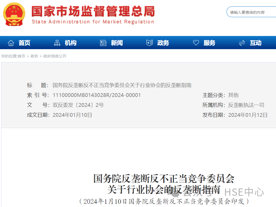Click the home house icon in navigation
The image size is (276, 207).
[x=11, y=43]
